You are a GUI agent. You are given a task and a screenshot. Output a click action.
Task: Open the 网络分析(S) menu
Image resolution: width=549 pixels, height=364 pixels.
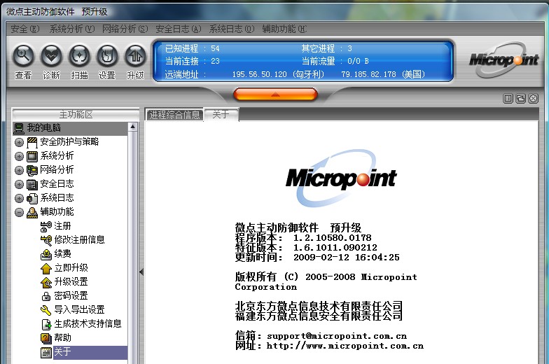click(125, 29)
